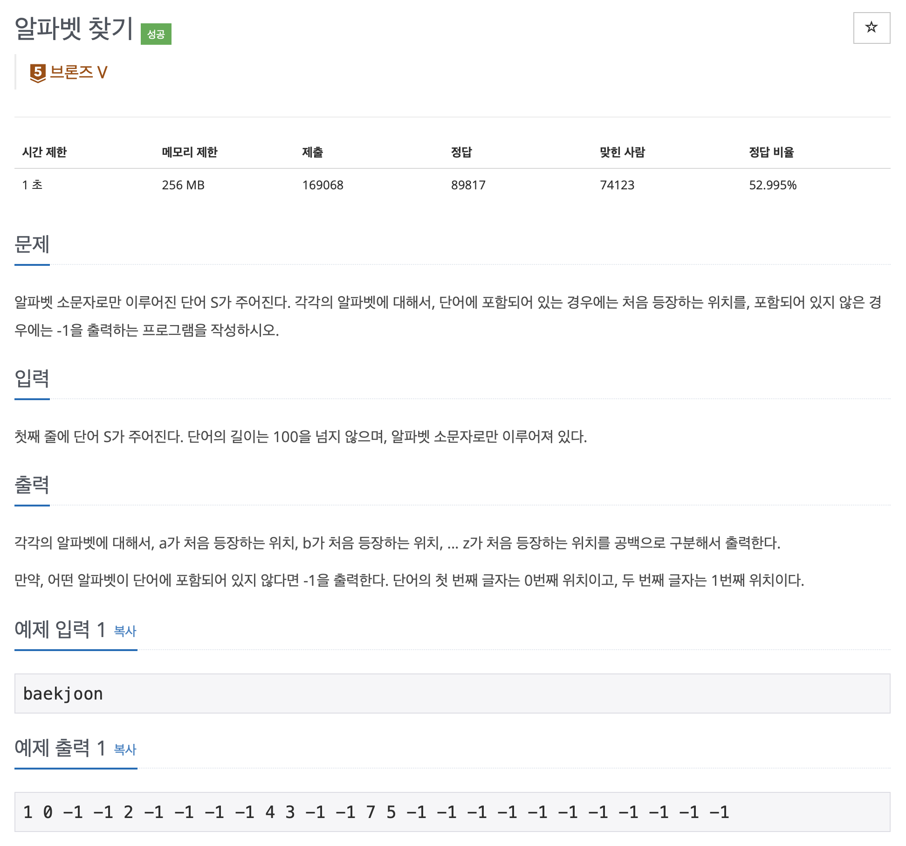Viewport: 906px width, 846px height.
Task: Click the 메모리 제한 column header
Action: tap(189, 152)
